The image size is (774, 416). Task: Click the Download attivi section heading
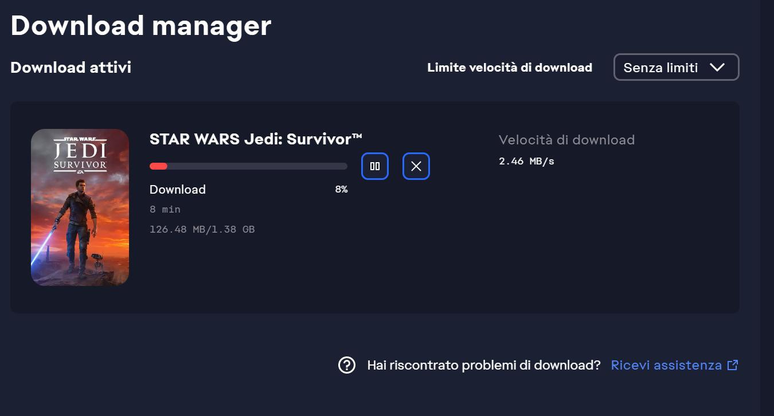point(71,67)
